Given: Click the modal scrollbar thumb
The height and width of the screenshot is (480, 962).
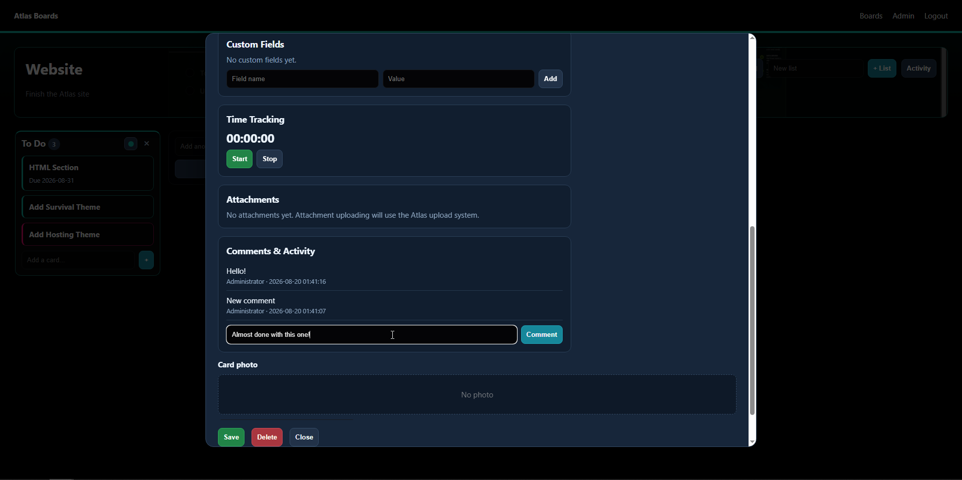Looking at the screenshot, I should tap(752, 320).
